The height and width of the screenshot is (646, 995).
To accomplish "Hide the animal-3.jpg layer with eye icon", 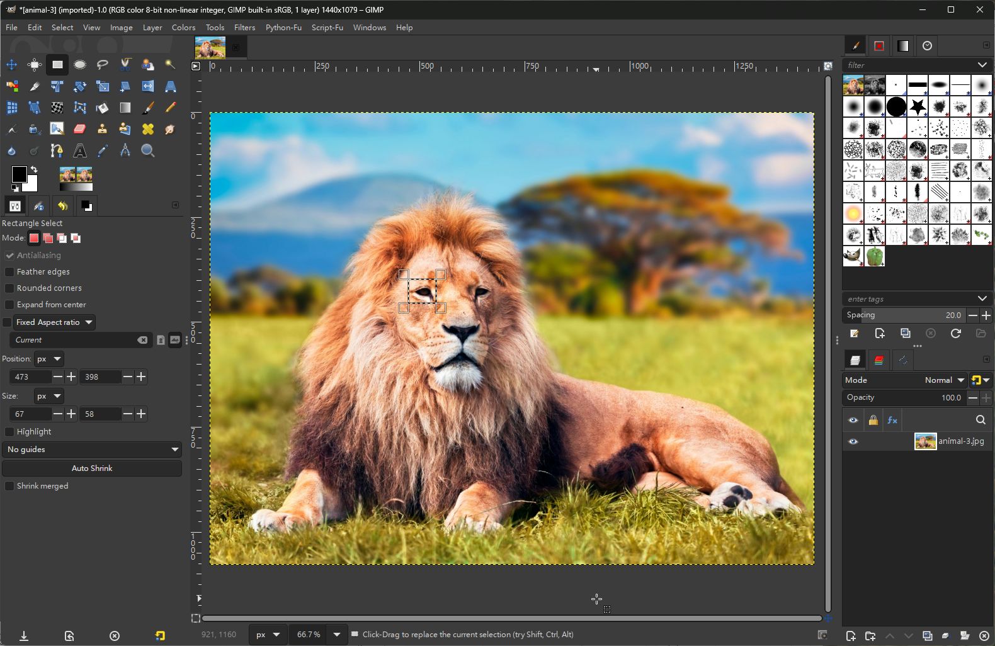I will [x=853, y=441].
